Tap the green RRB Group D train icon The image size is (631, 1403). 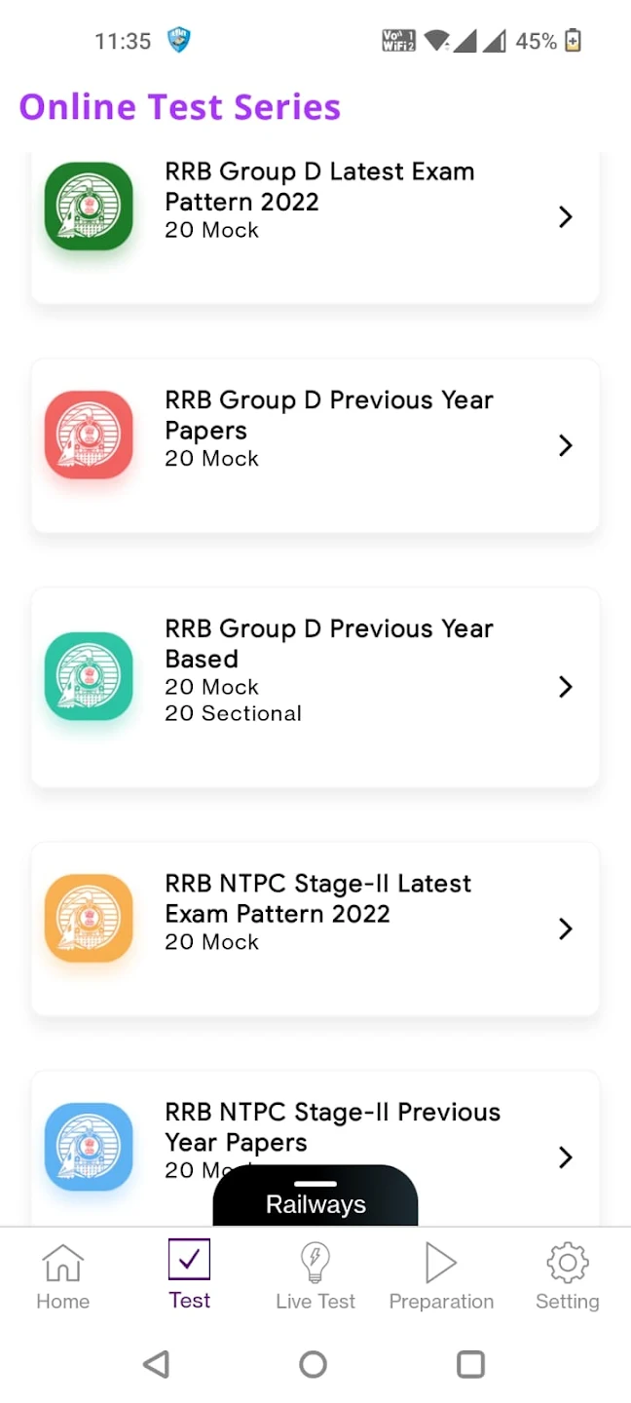pyautogui.click(x=89, y=206)
